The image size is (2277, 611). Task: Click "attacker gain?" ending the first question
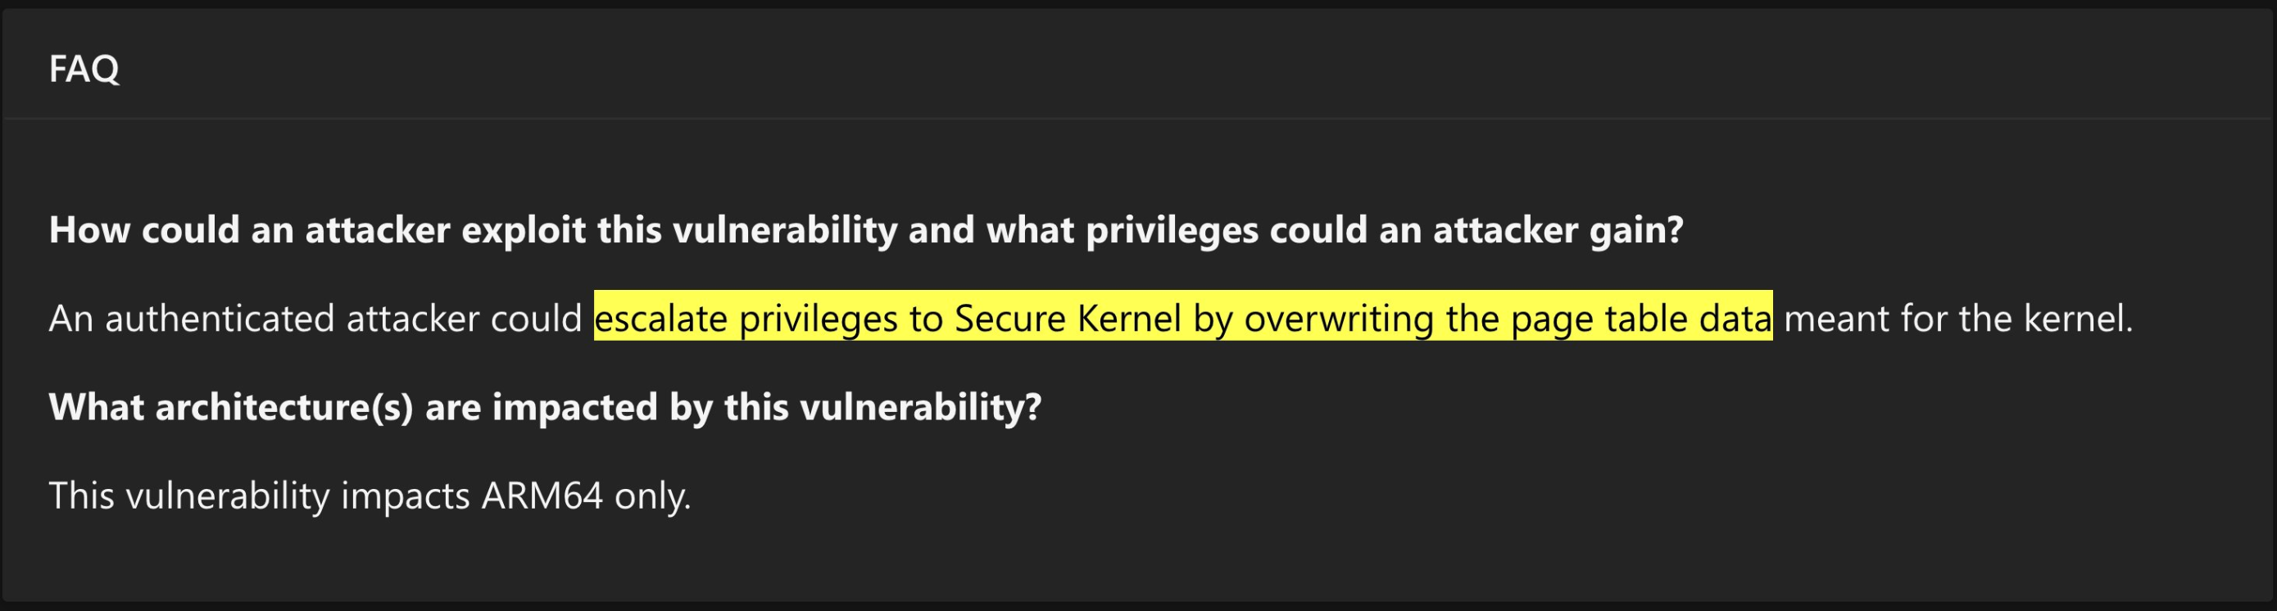tap(1558, 230)
